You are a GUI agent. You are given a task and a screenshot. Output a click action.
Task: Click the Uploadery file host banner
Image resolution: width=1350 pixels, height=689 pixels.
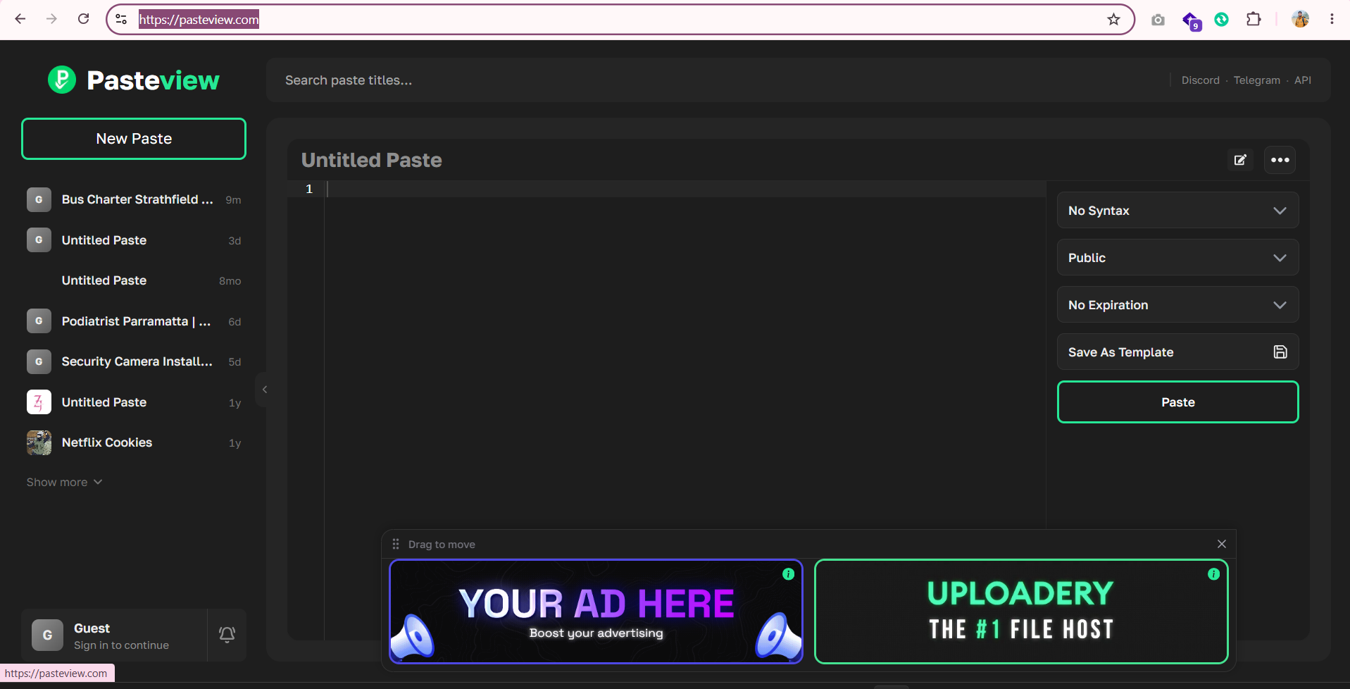1021,612
